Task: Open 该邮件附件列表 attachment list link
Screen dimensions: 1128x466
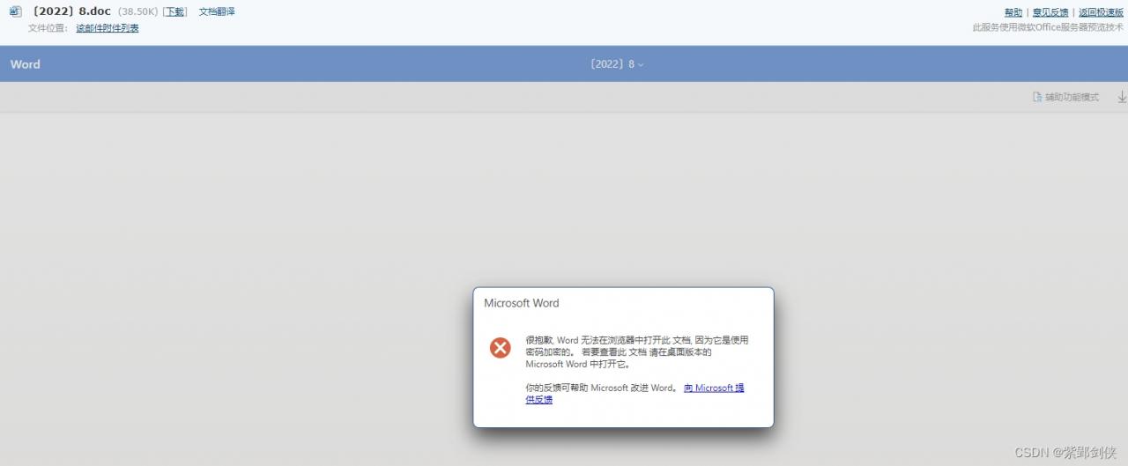Action: point(108,28)
